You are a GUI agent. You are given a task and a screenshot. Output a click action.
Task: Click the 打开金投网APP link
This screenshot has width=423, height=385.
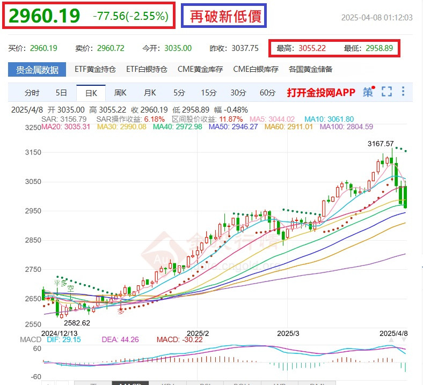coord(321,92)
